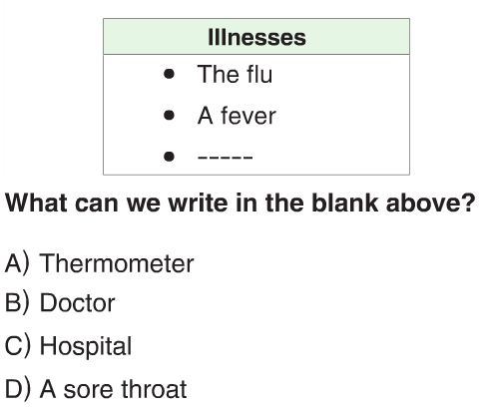The width and height of the screenshot is (494, 414).
Task: Select answer A) Thermometer
Action: coord(99,263)
